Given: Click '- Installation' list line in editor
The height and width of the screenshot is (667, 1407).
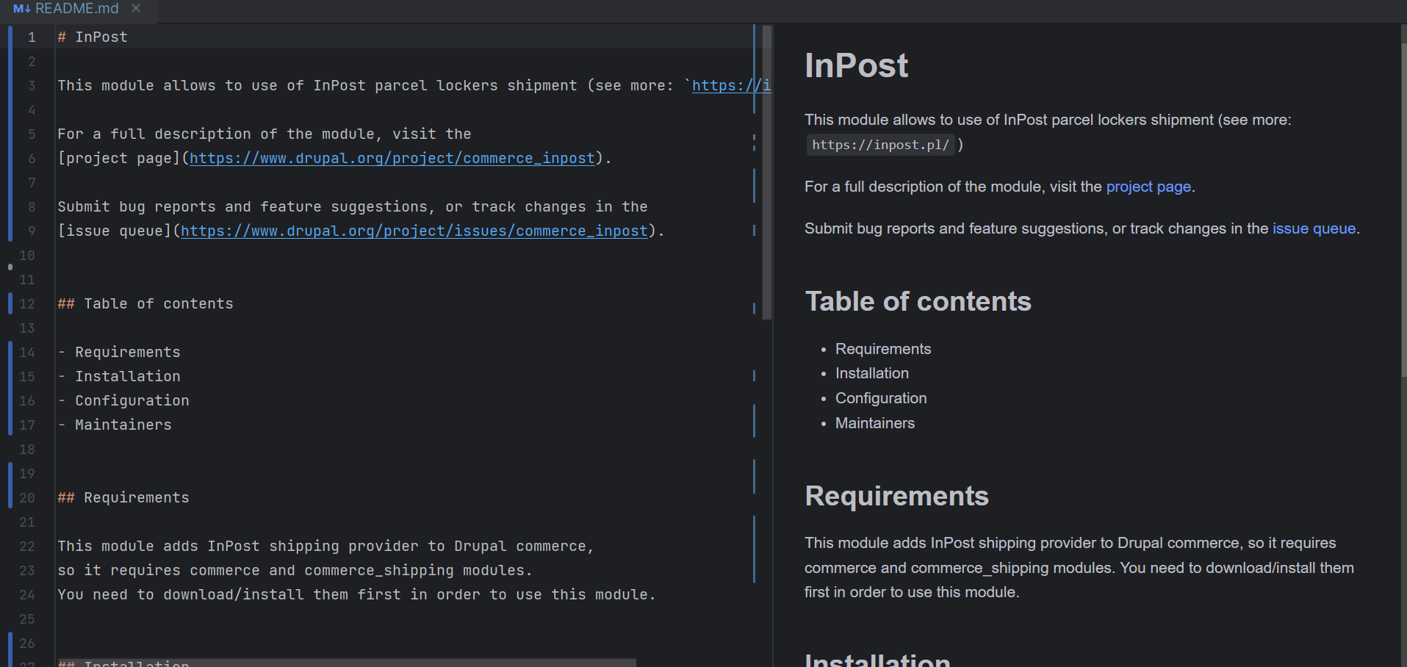Looking at the screenshot, I should (119, 376).
